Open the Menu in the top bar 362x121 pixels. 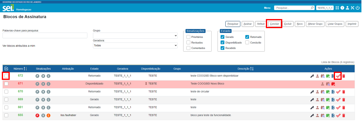267,8
